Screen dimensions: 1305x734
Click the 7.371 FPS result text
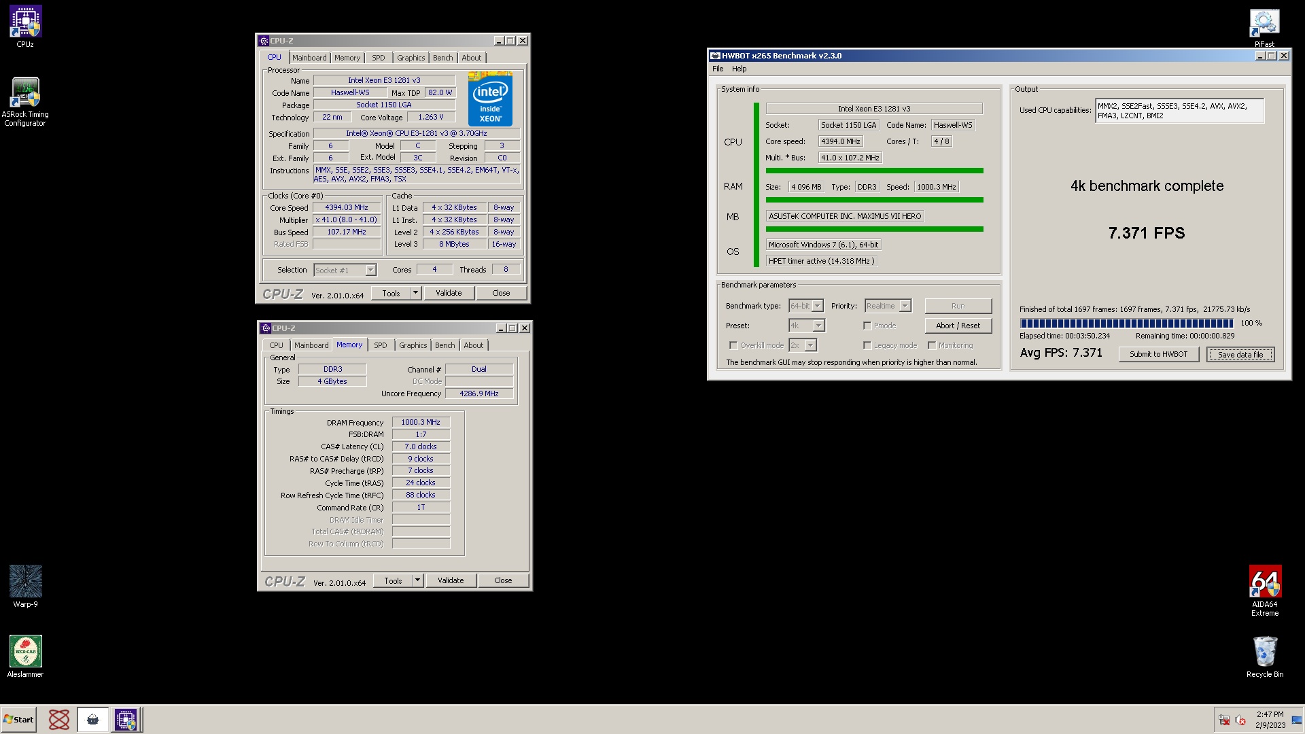(x=1147, y=233)
